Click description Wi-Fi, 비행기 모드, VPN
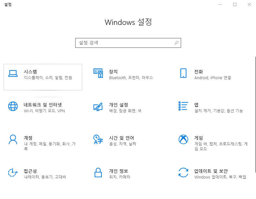Screen dimensions: 256x199 (45, 111)
